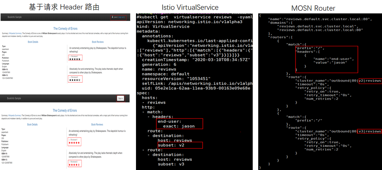Click Book Reviews heading above the red stars
This screenshot has width=382, height=170.
(x=97, y=124)
